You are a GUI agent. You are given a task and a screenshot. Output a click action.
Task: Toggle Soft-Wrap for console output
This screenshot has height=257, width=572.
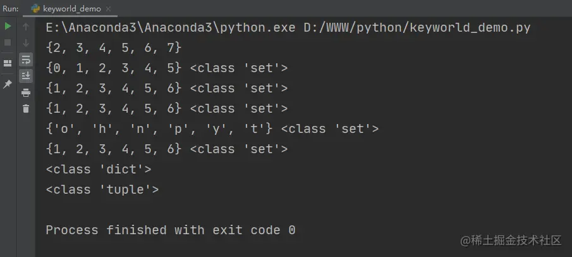tap(26, 60)
